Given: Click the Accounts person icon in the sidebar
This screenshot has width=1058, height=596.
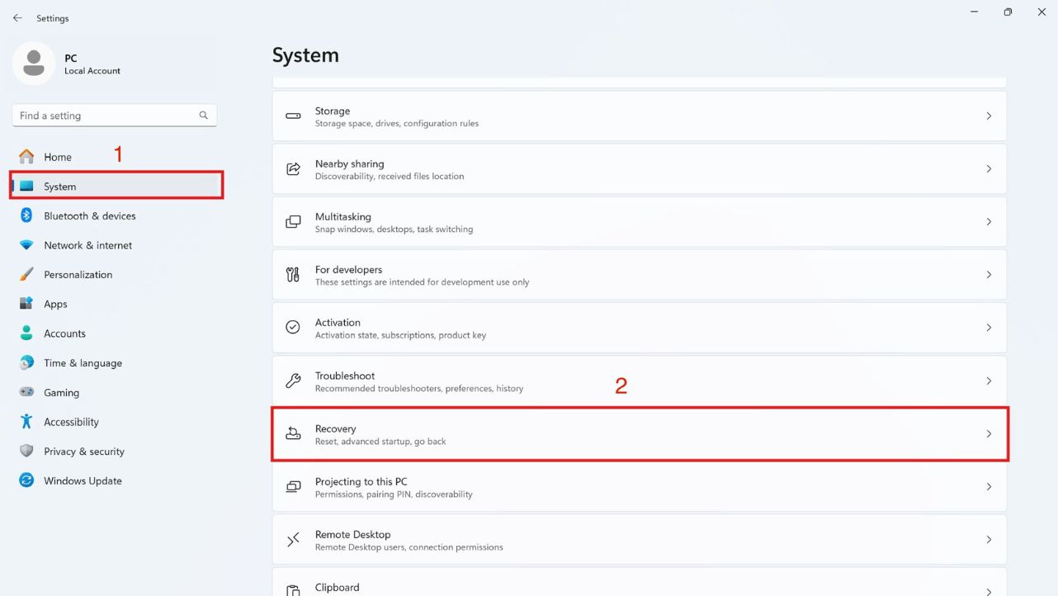Looking at the screenshot, I should click(26, 333).
